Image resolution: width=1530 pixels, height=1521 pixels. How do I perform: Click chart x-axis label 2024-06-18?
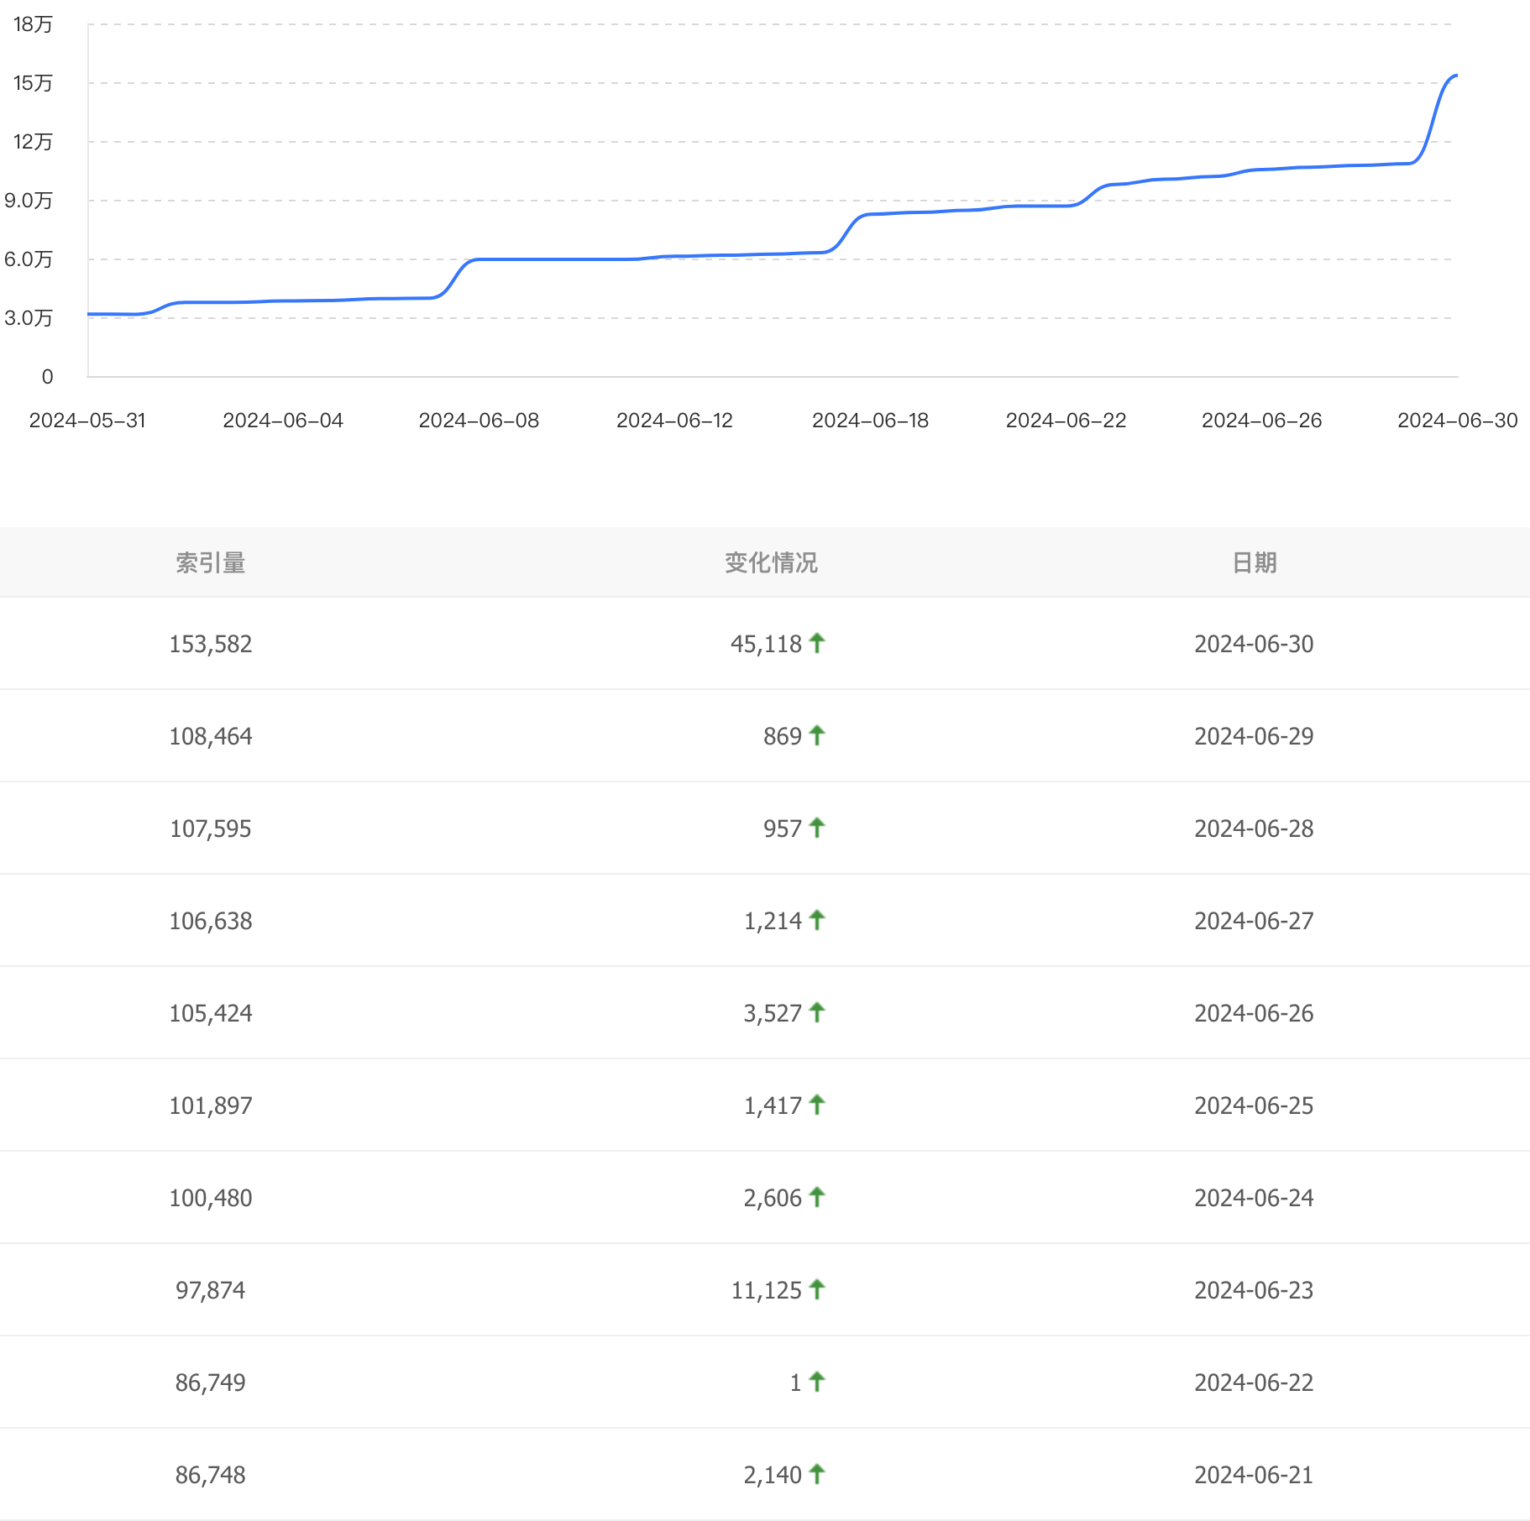pos(870,421)
